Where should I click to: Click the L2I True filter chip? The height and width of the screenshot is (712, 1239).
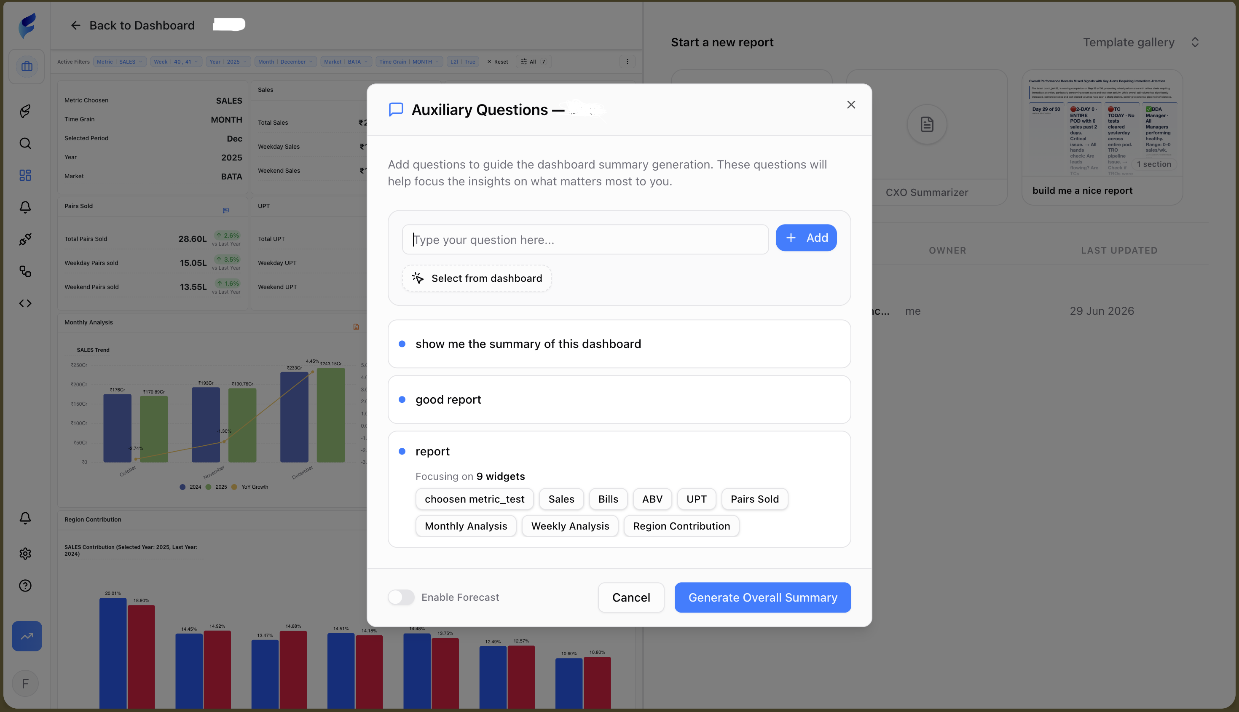click(463, 62)
